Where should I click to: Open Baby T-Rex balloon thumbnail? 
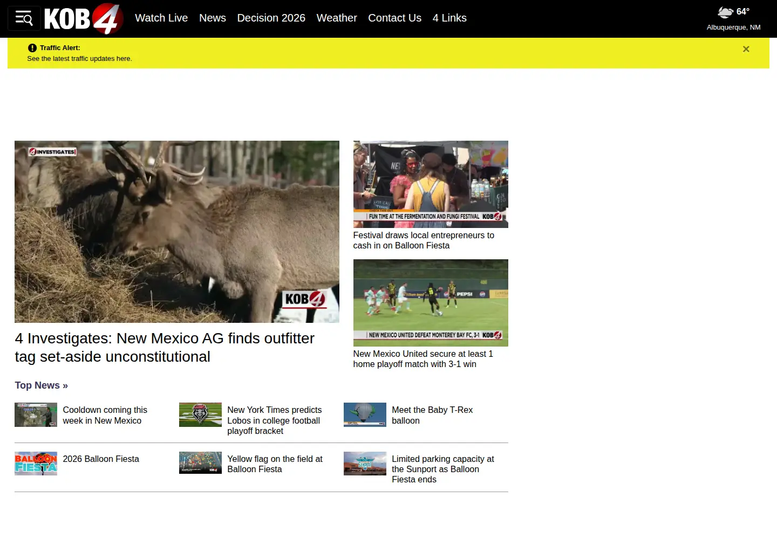pyautogui.click(x=365, y=414)
